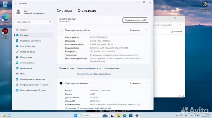Click the search magnifier in Explorer window
Viewport: 212px width, 118px height.
(x=180, y=25)
